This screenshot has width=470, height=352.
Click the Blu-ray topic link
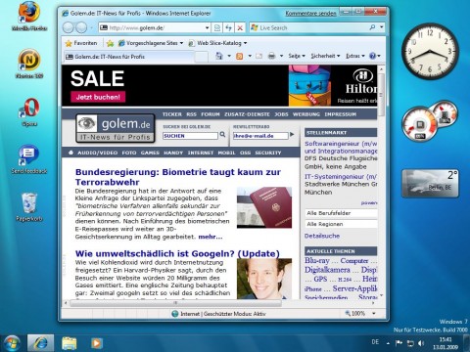tap(317, 261)
